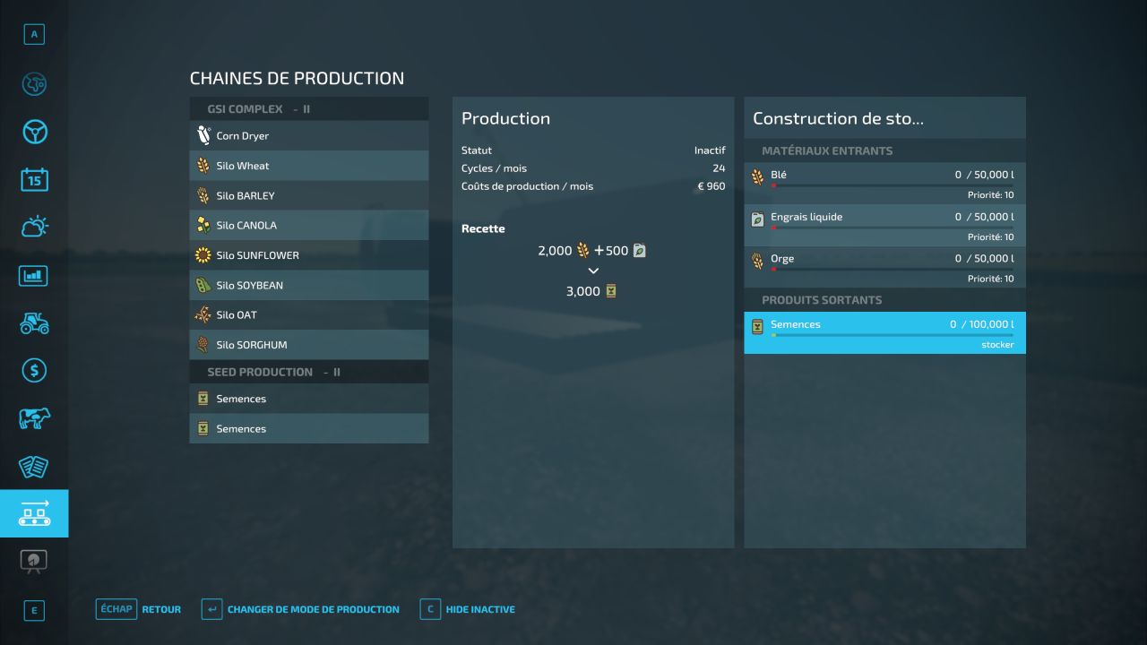This screenshot has width=1147, height=645.
Task: Open the finances dollar icon page
Action: click(x=34, y=370)
